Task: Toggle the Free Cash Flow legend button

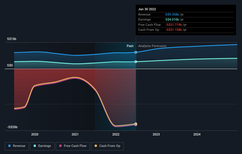Action: 73,146
